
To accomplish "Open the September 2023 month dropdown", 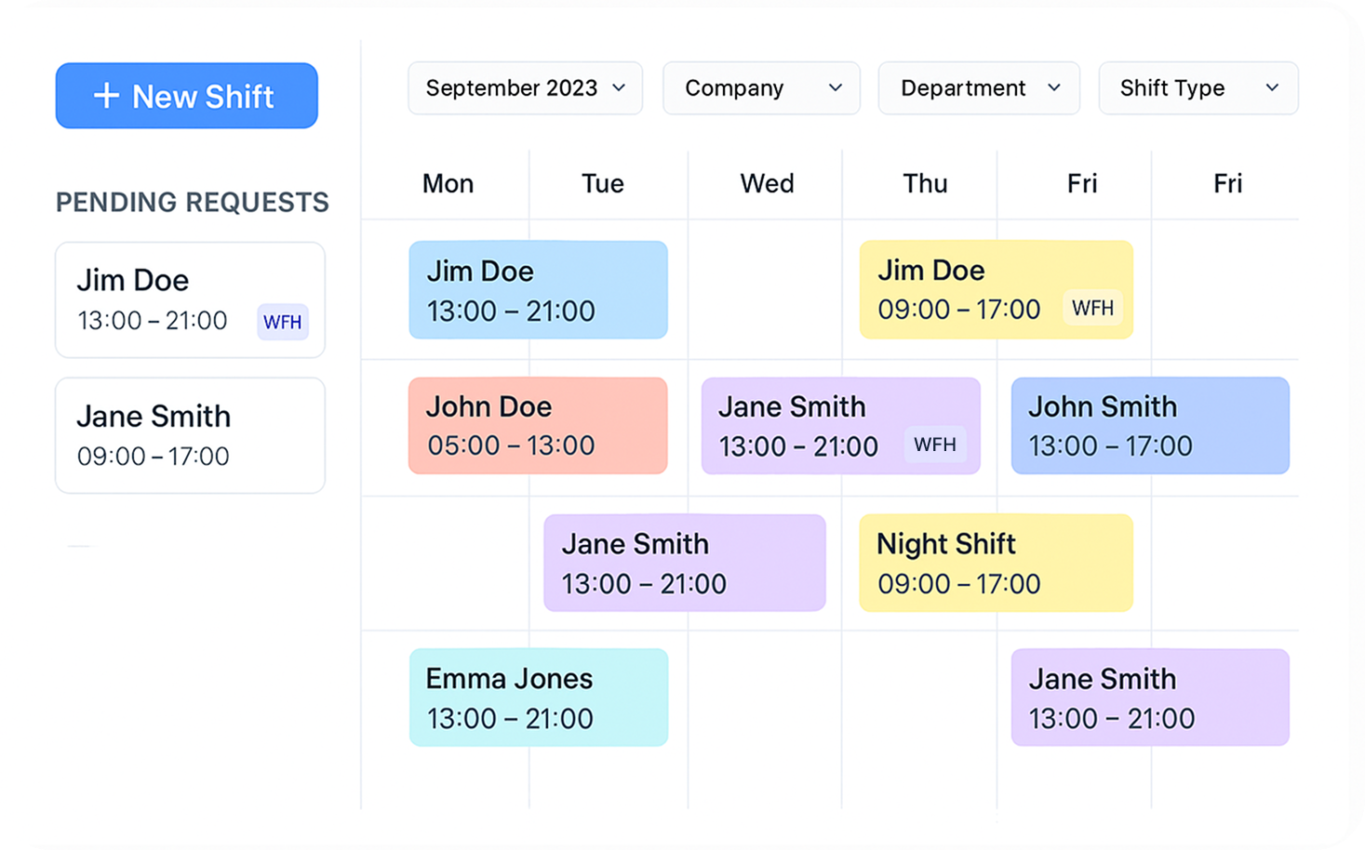I will 525,88.
